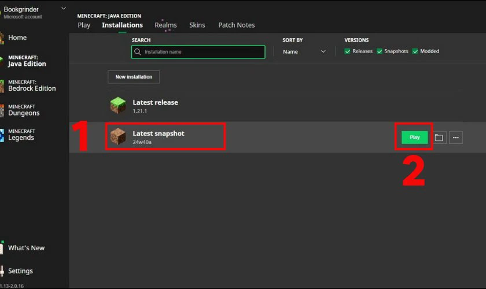The width and height of the screenshot is (486, 289).
Task: Open What's New in sidebar
Action: point(27,248)
